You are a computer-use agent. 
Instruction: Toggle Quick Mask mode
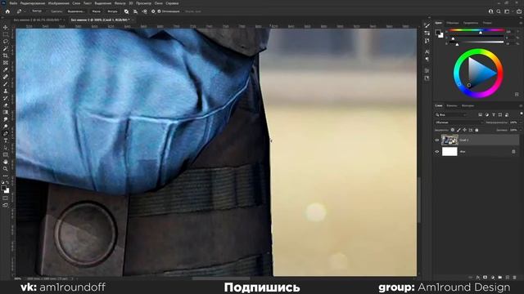6,198
